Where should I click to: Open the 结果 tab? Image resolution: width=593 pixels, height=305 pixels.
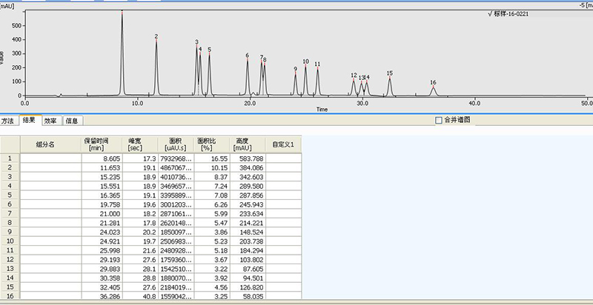[x=29, y=120]
